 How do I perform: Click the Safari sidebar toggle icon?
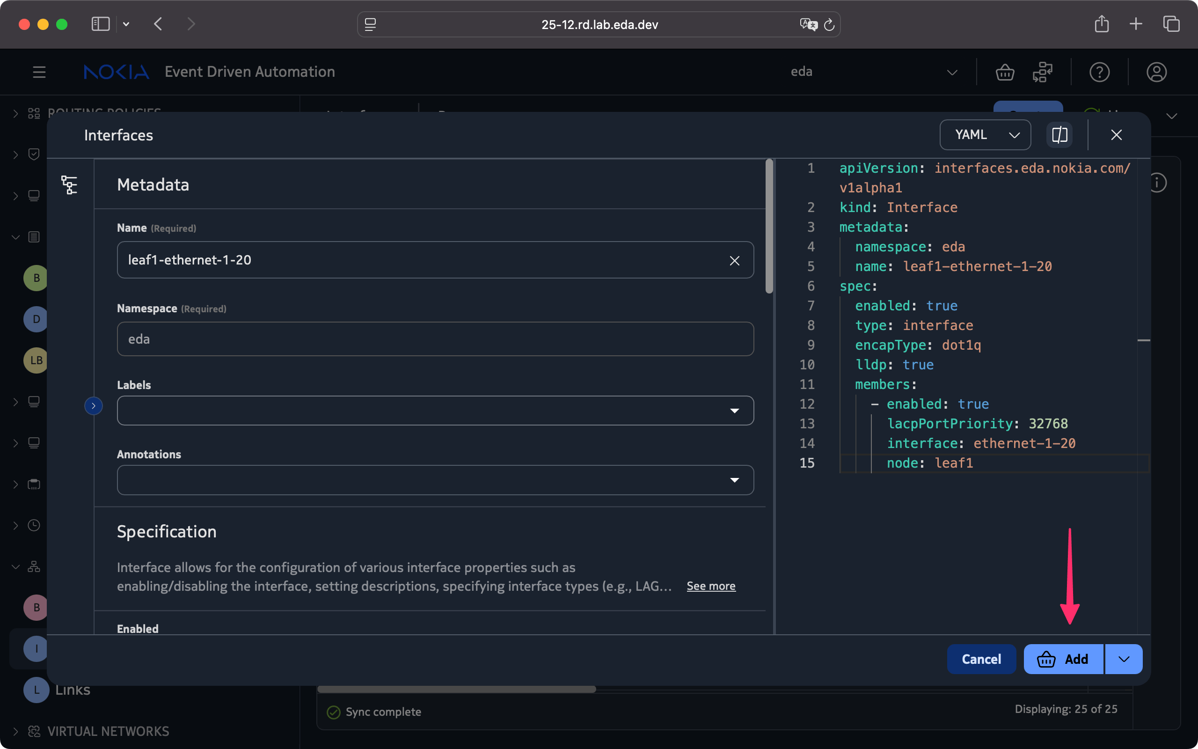pos(101,24)
